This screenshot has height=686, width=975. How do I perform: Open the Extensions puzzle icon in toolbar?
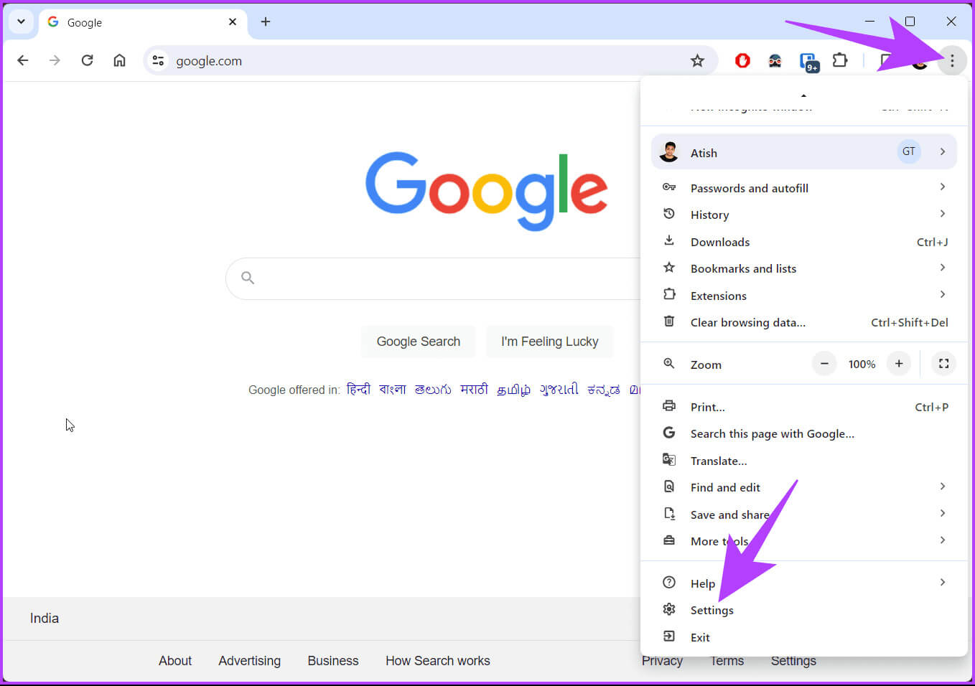[x=839, y=61]
